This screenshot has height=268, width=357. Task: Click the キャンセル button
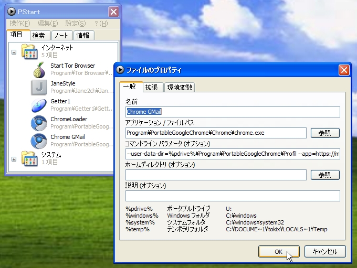tap(325, 252)
